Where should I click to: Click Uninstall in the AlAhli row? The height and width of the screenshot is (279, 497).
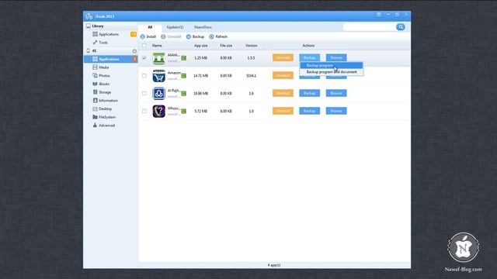[x=283, y=57]
